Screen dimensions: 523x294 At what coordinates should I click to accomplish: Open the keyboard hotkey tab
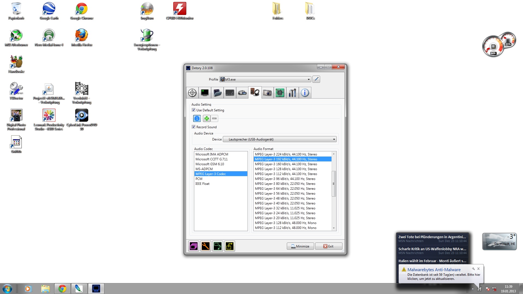(230, 93)
